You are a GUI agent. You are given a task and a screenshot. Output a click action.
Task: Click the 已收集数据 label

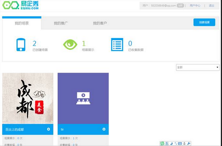point(136,50)
